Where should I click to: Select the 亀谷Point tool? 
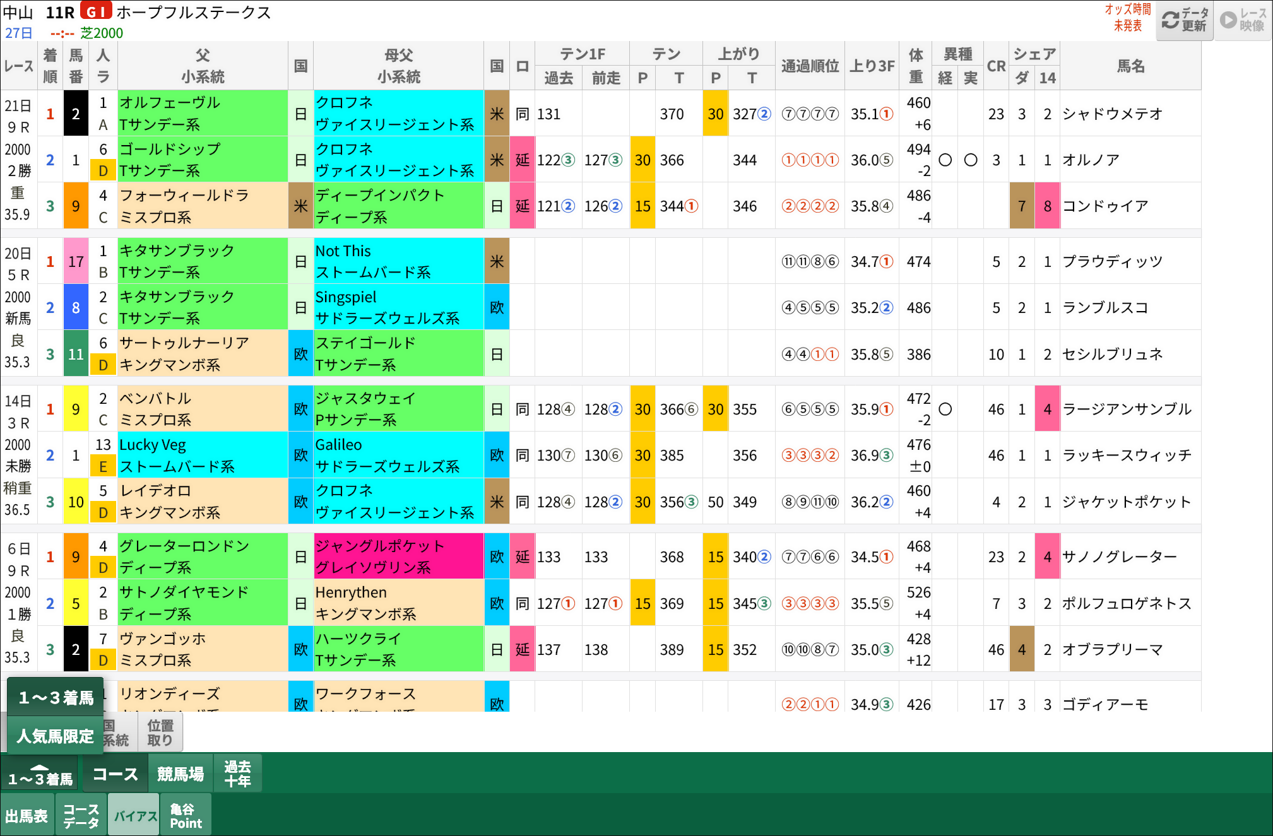click(x=186, y=815)
